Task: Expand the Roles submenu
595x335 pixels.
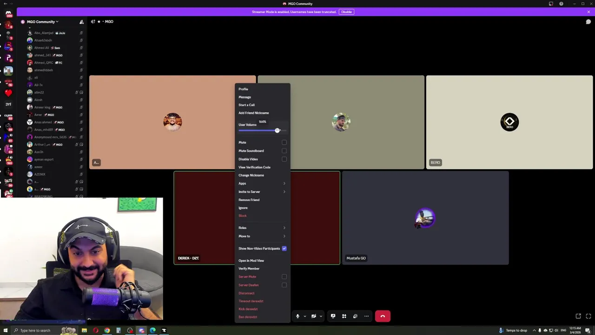Action: (262, 228)
